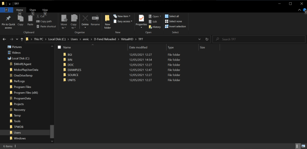Open the New item dropdown
The height and width of the screenshot is (149, 307).
(122, 16)
